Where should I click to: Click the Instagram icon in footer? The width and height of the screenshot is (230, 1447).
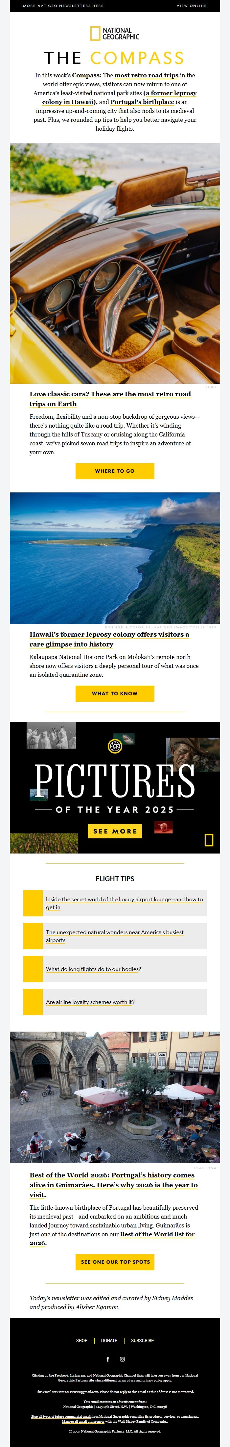[122, 1359]
